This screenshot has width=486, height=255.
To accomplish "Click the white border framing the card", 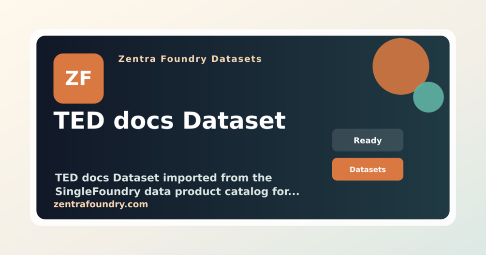I will [243, 32].
